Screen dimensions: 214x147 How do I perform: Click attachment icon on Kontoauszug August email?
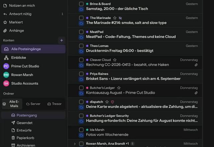click(x=196, y=93)
